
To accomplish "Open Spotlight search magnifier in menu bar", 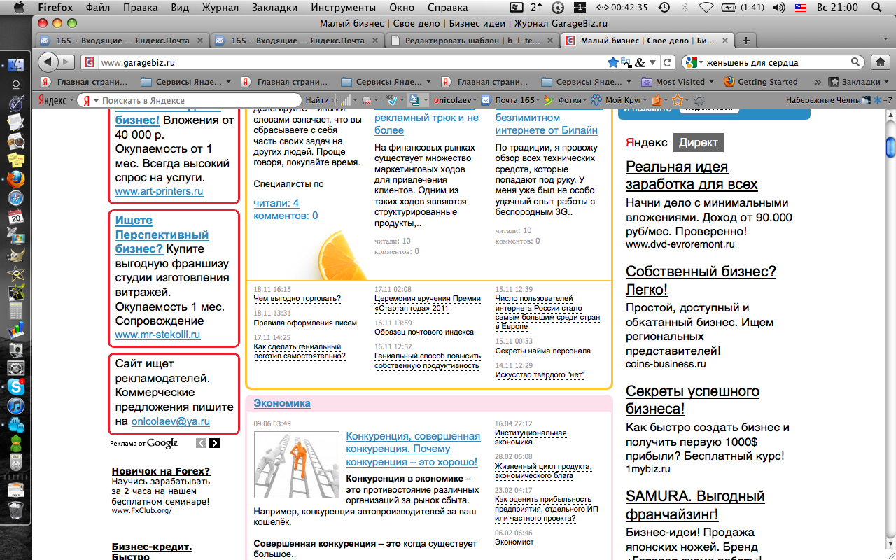I will pos(875,8).
